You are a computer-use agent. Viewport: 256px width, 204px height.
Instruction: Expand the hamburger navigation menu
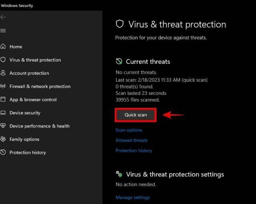coord(3,31)
